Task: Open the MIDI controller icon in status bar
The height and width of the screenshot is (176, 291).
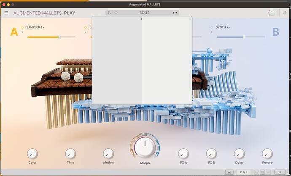Action: 229,172
